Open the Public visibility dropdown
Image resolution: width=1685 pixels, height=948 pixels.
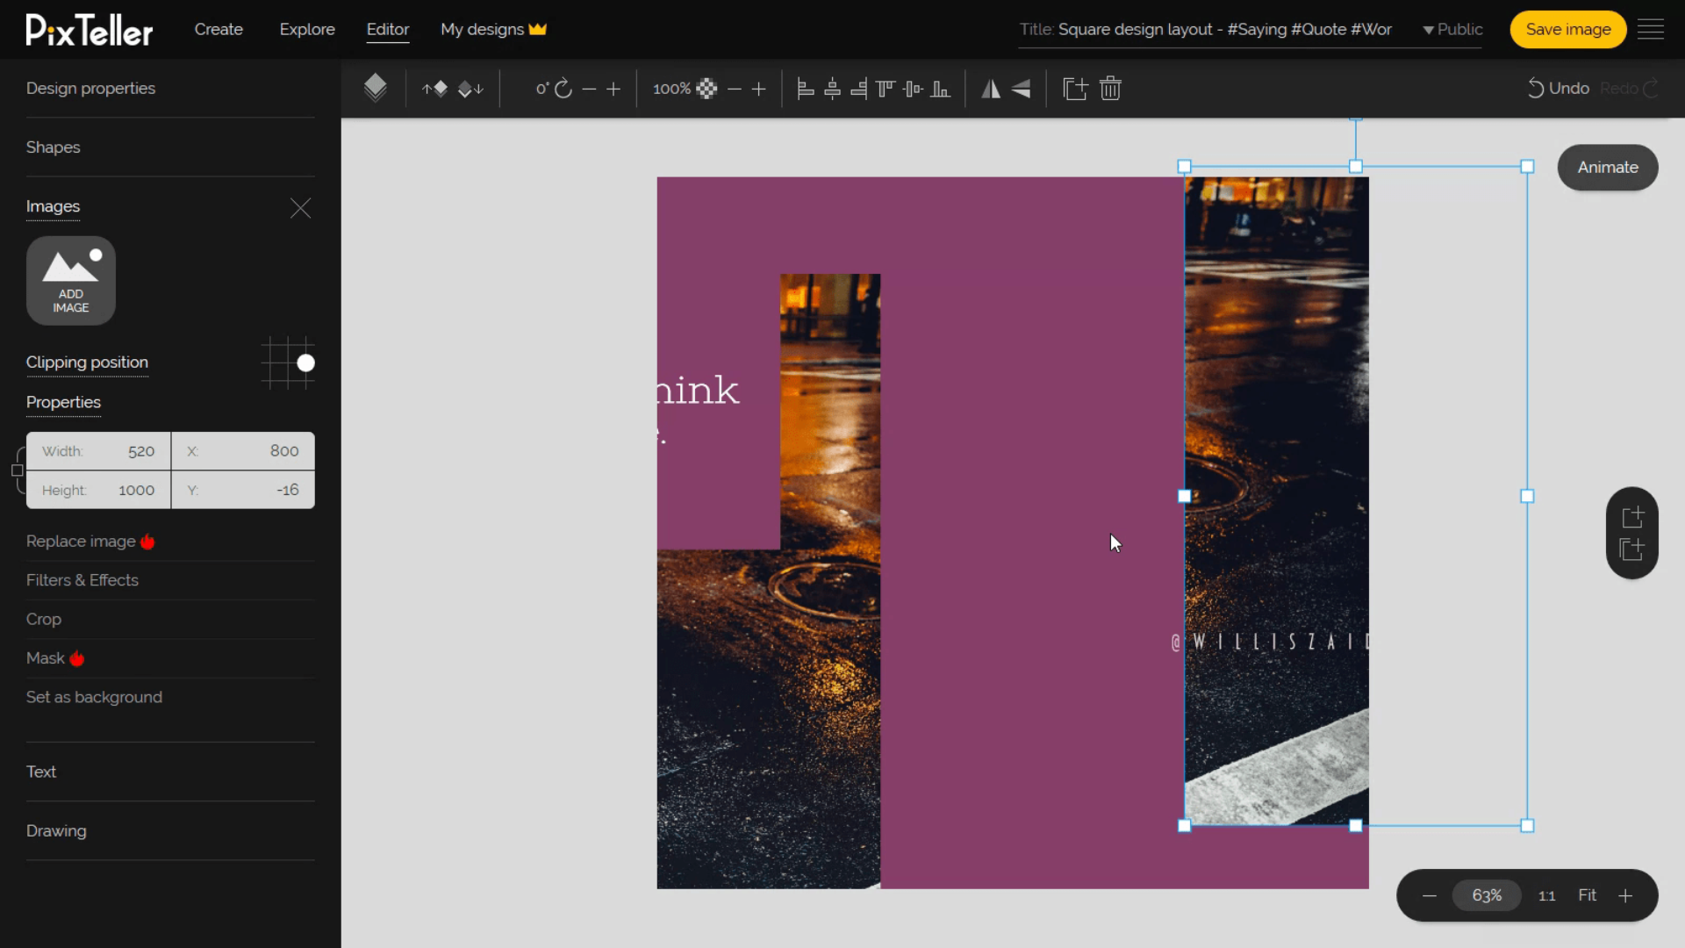click(1452, 29)
